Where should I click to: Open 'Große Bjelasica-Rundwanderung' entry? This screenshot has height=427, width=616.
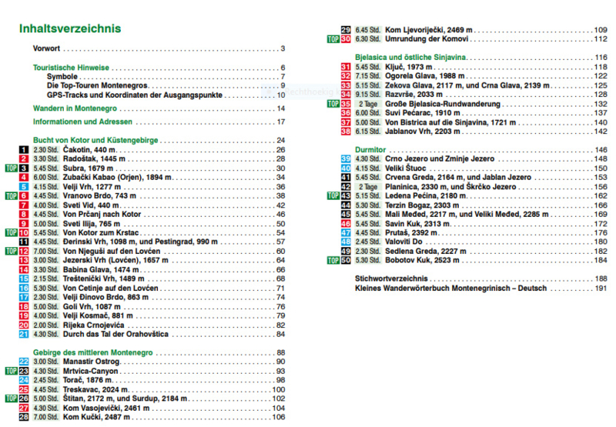443,104
